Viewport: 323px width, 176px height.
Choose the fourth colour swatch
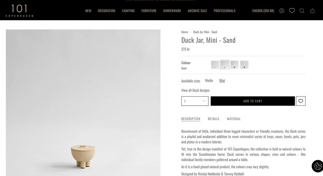[x=244, y=65]
